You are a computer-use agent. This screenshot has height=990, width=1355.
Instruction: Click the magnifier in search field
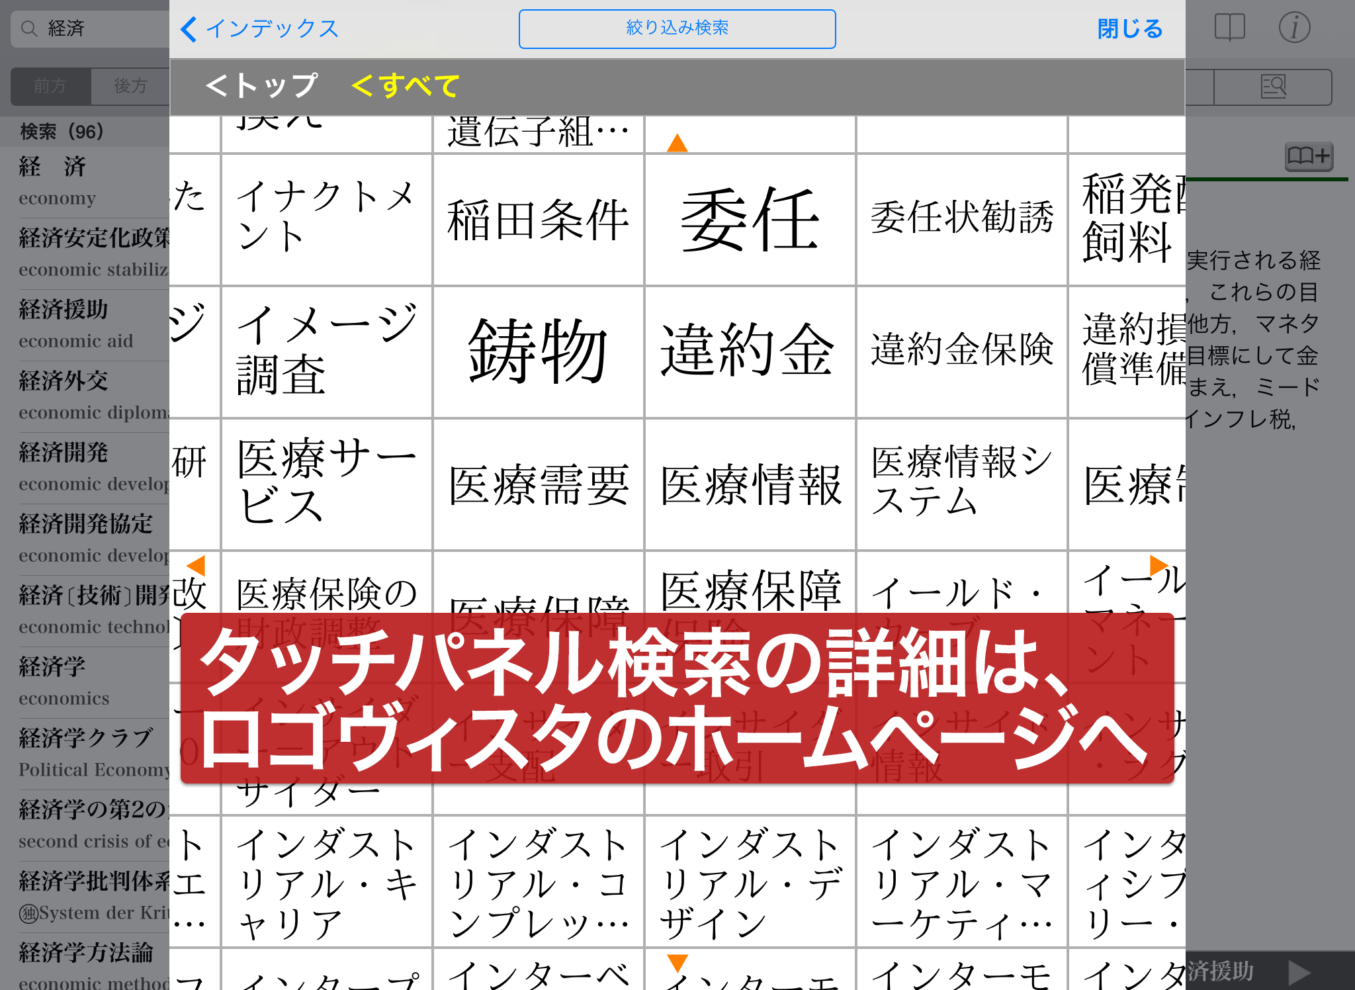tap(29, 28)
